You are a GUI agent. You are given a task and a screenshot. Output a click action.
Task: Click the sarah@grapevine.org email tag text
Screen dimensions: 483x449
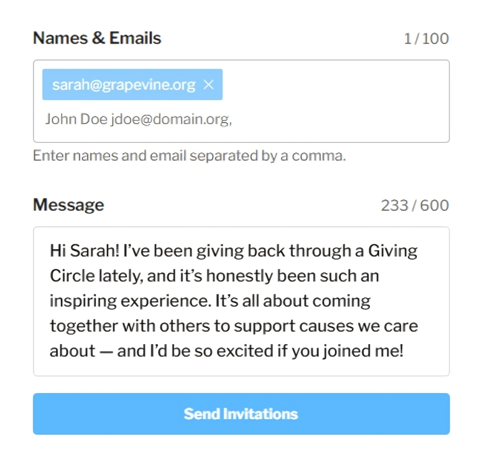(123, 85)
